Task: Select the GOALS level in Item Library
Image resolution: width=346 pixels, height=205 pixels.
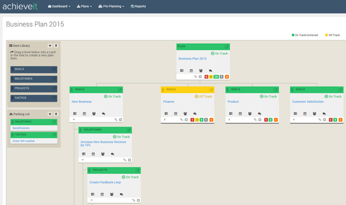Action: point(34,69)
